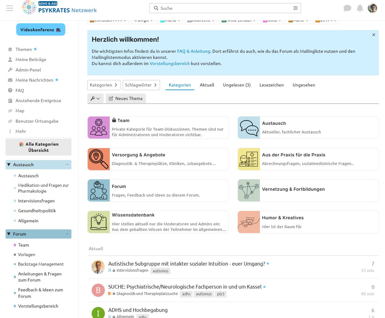
Task: Open Admin-Panel via its wrench icon
Action: pos(10,70)
